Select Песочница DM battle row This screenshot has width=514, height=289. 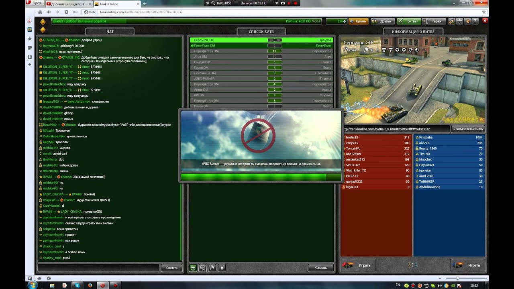[x=261, y=73]
